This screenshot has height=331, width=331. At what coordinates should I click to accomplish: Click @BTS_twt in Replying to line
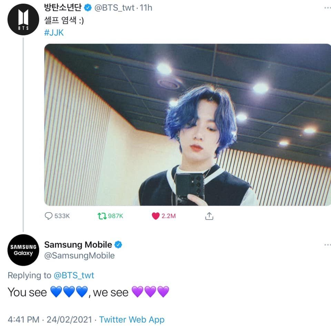point(74,275)
